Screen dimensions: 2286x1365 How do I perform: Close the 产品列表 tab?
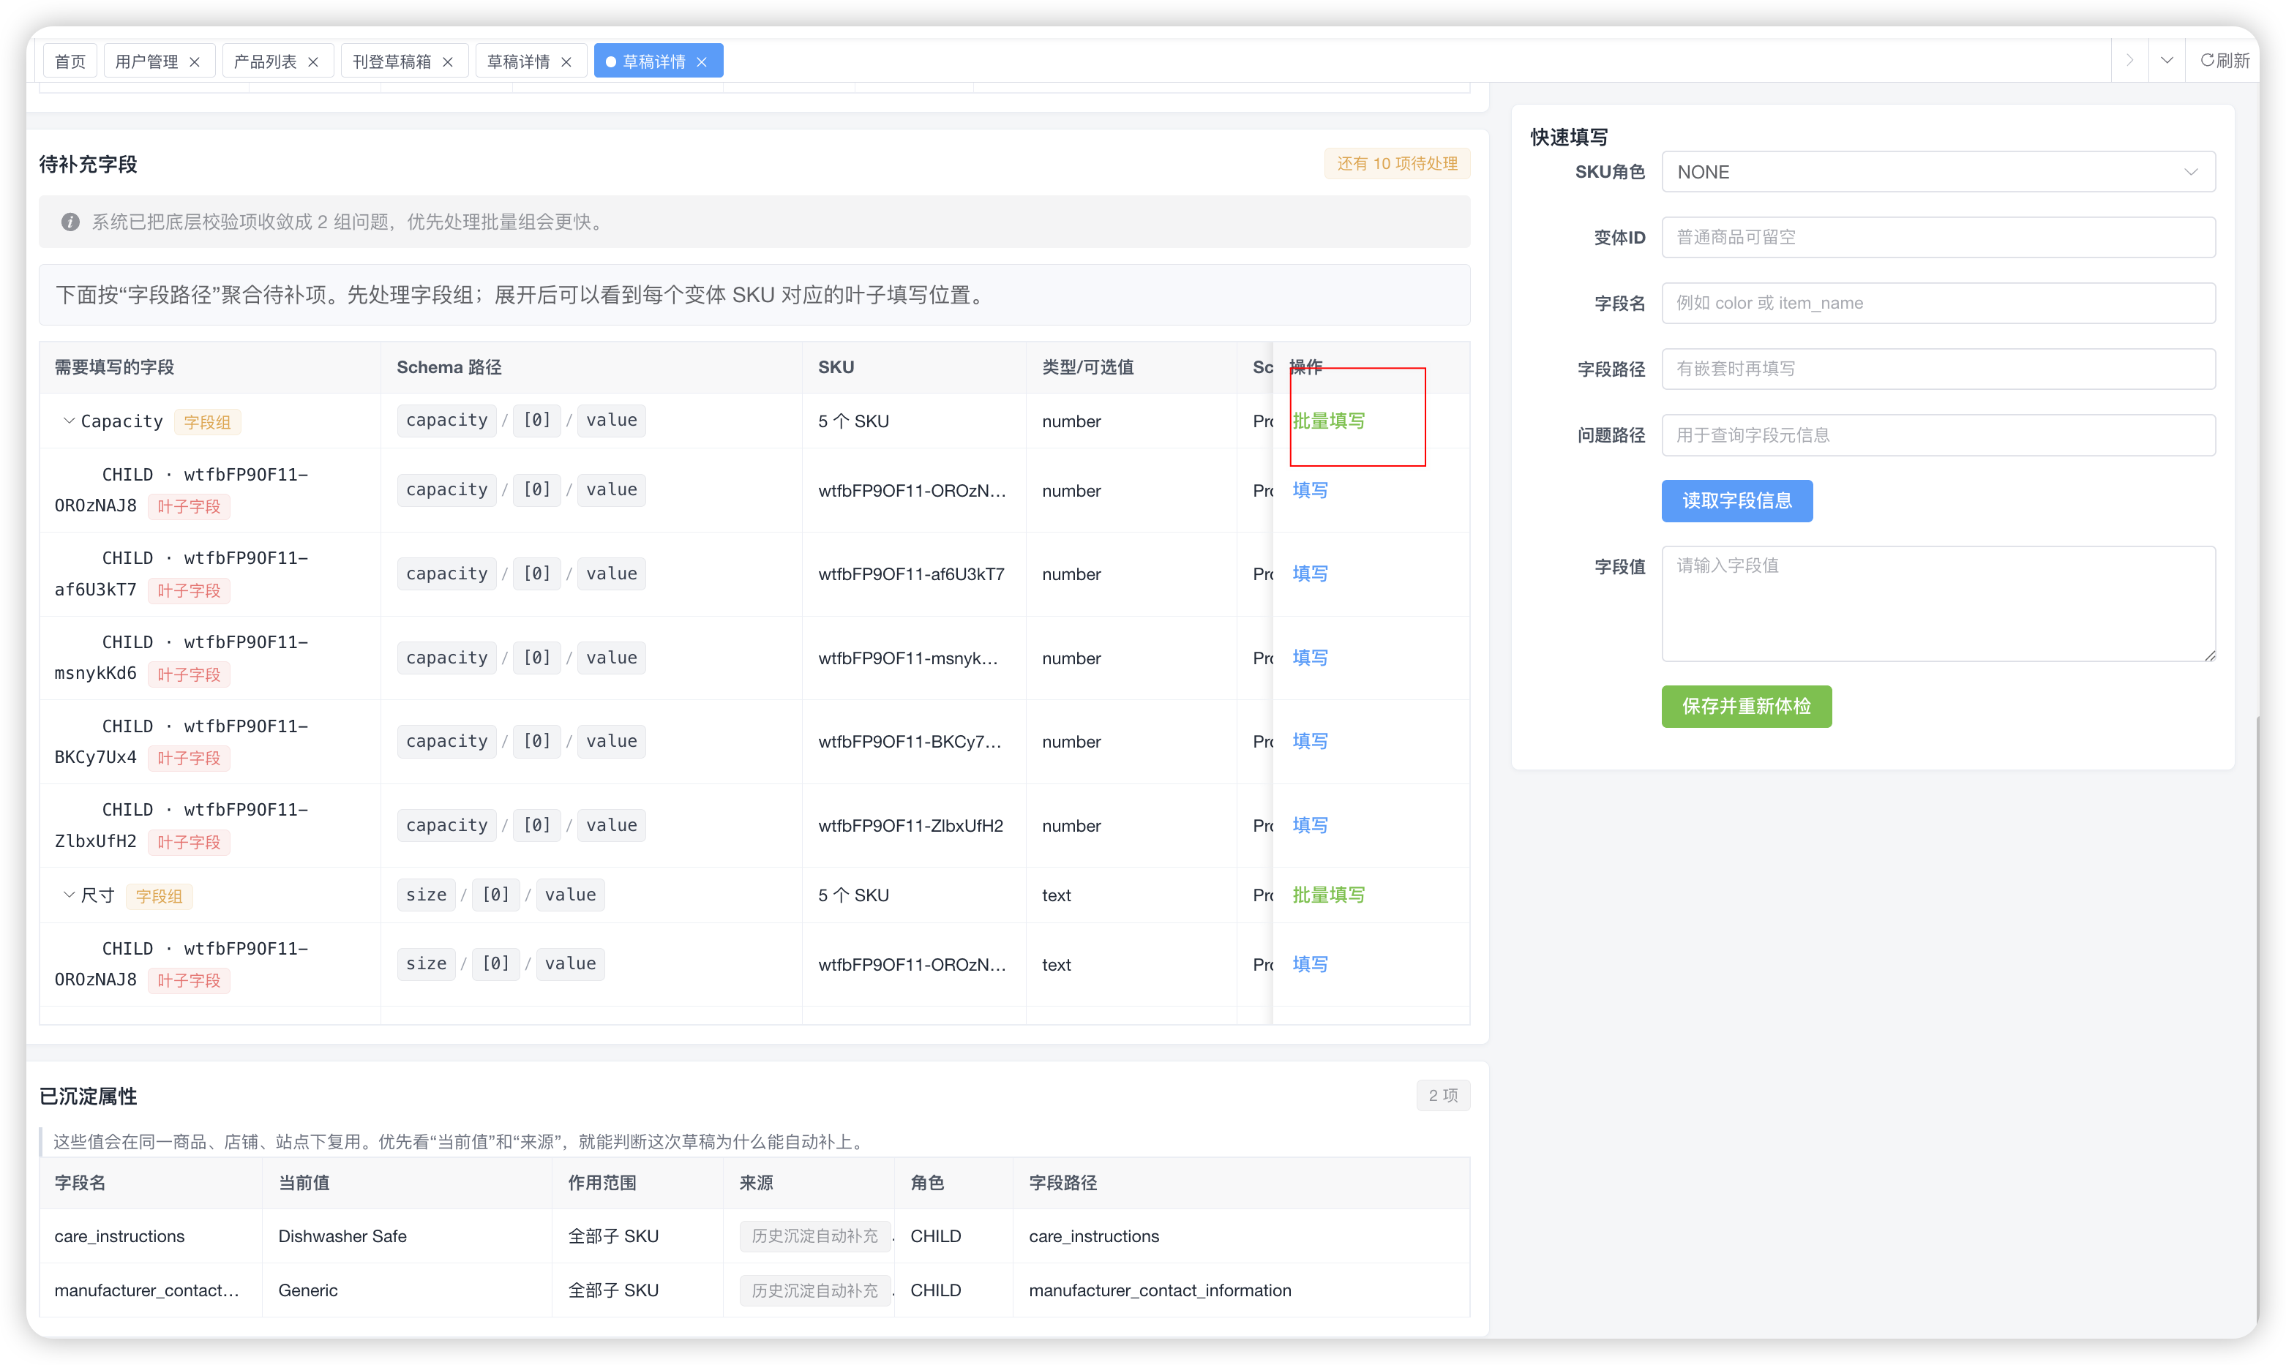(x=312, y=61)
